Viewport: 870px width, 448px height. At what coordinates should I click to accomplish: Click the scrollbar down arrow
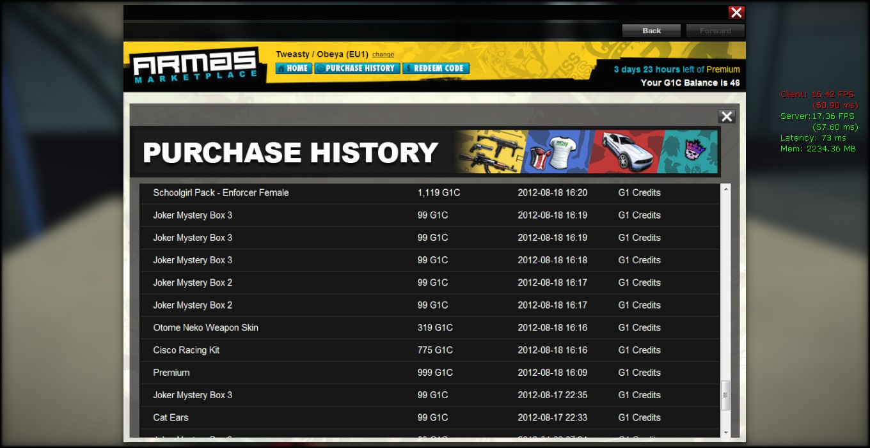pos(725,433)
